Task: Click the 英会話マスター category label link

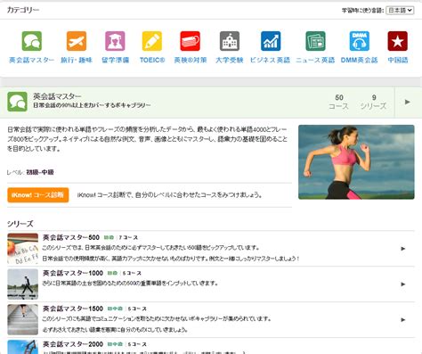Action: 32,60
